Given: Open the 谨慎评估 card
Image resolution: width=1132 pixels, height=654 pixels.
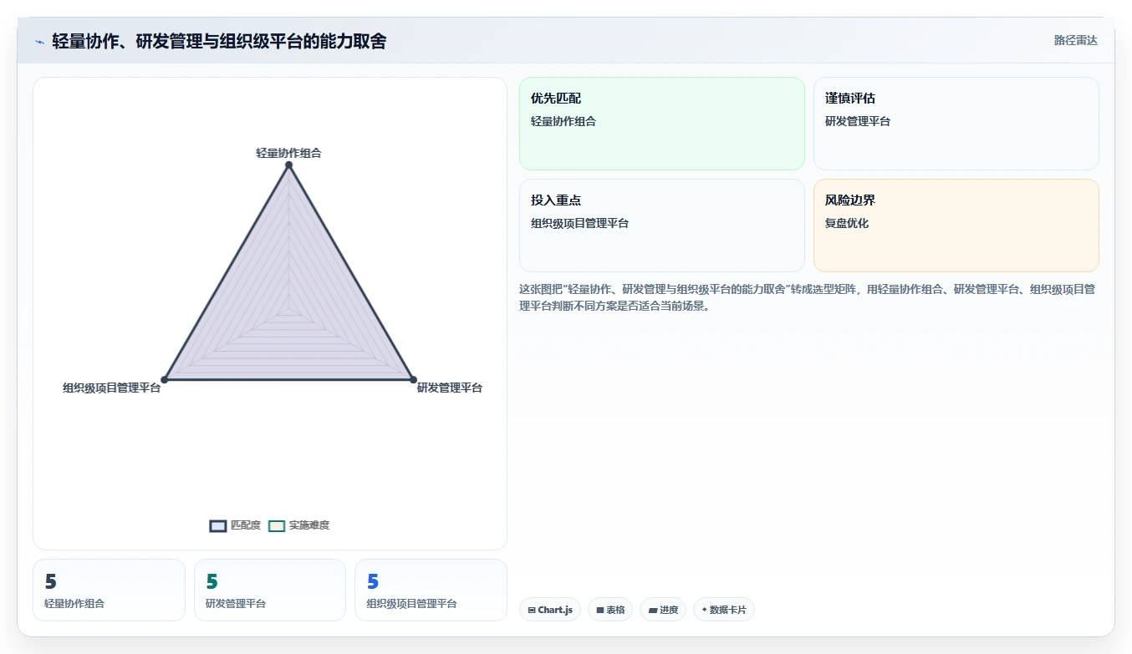Looking at the screenshot, I should [956, 124].
